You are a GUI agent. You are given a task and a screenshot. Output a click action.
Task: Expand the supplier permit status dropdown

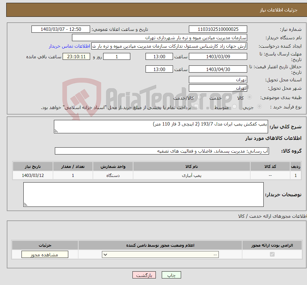click(160, 254)
